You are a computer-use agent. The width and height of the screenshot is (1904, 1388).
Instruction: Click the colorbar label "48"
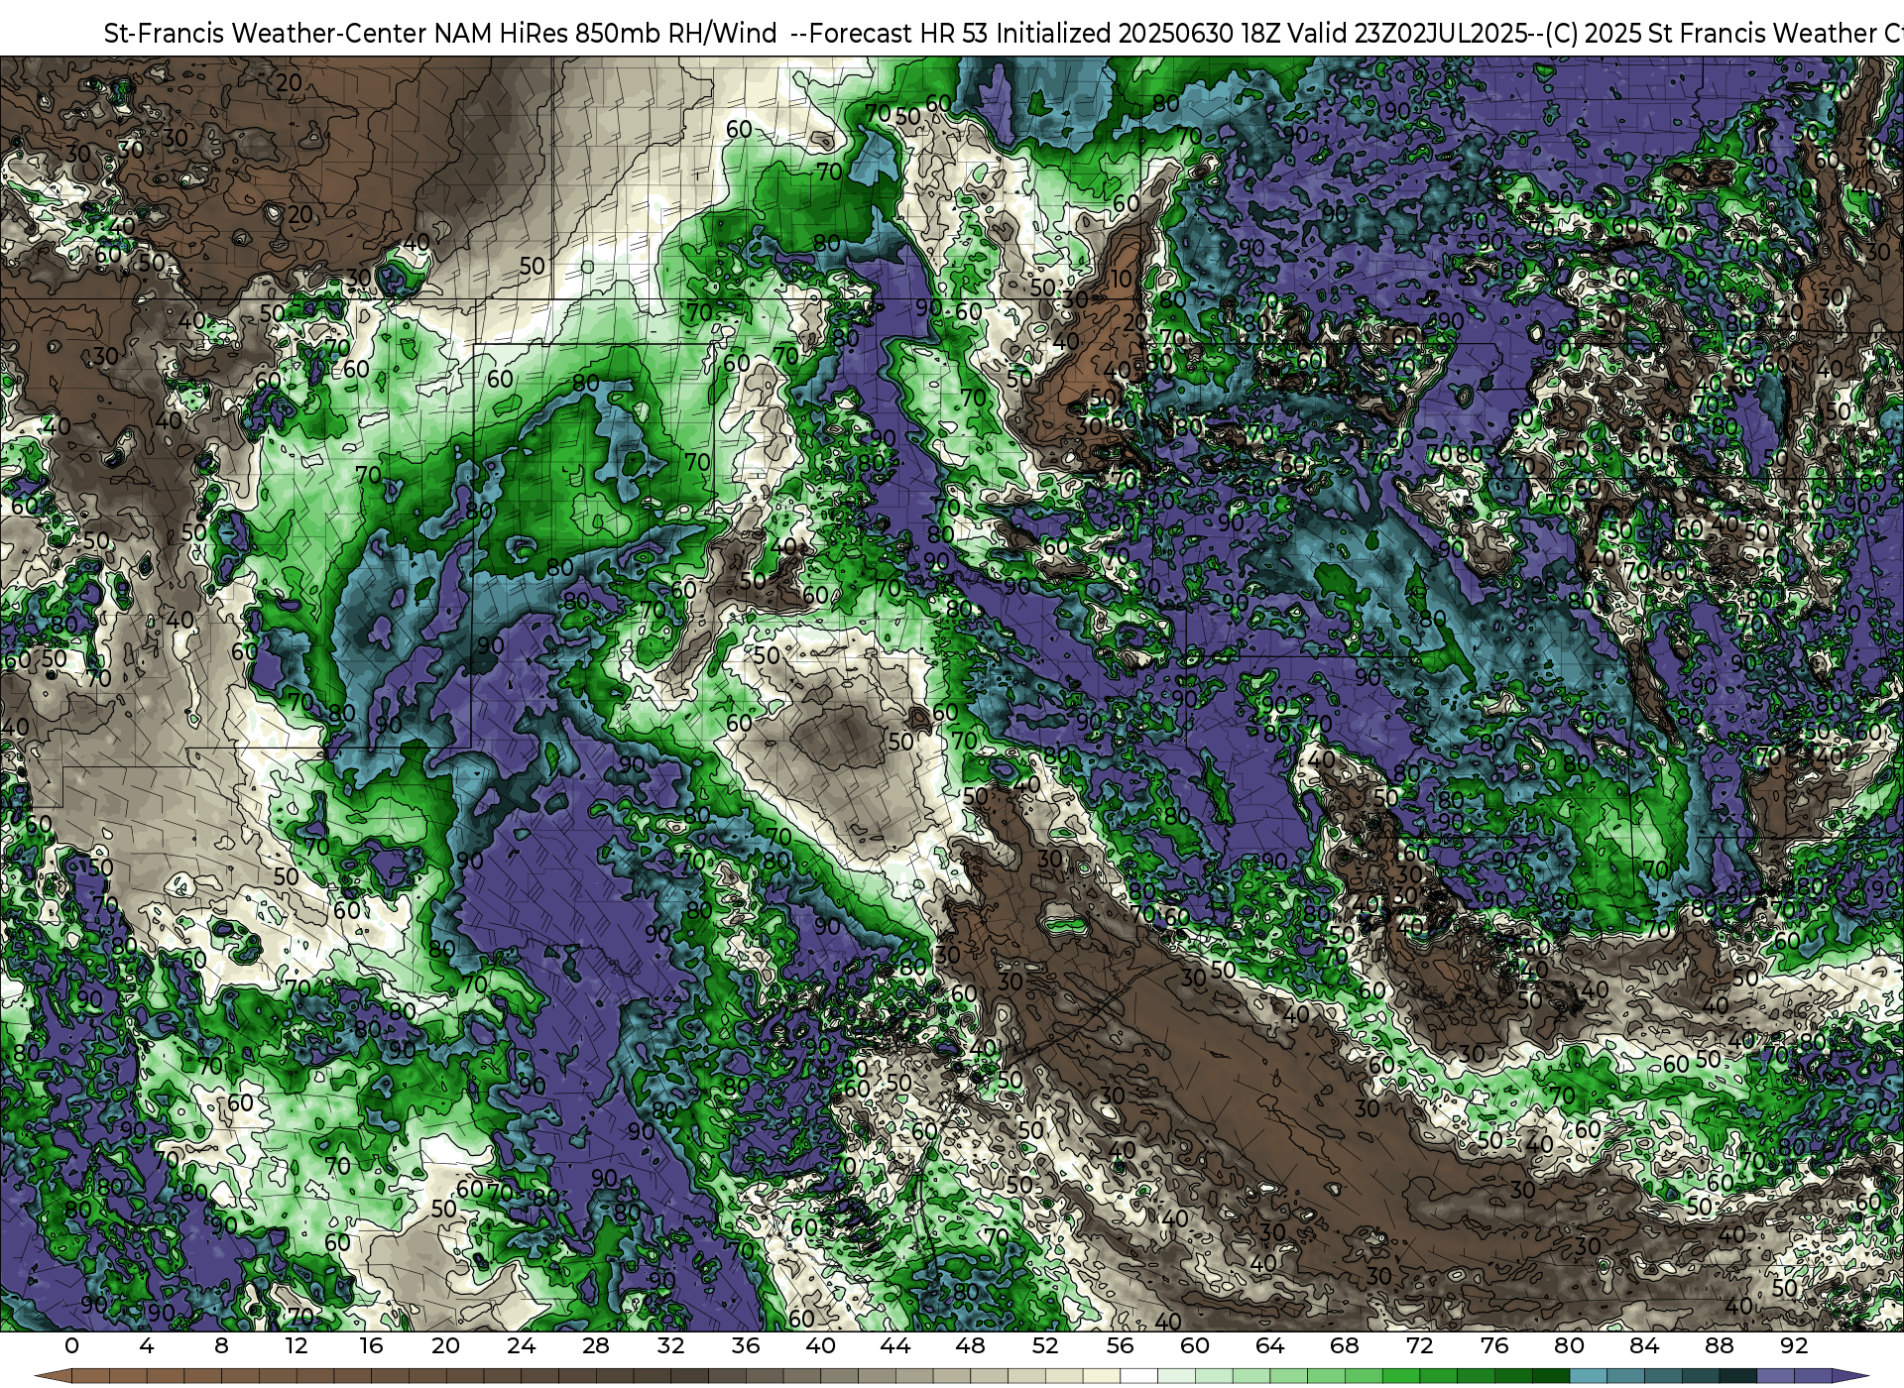[971, 1345]
